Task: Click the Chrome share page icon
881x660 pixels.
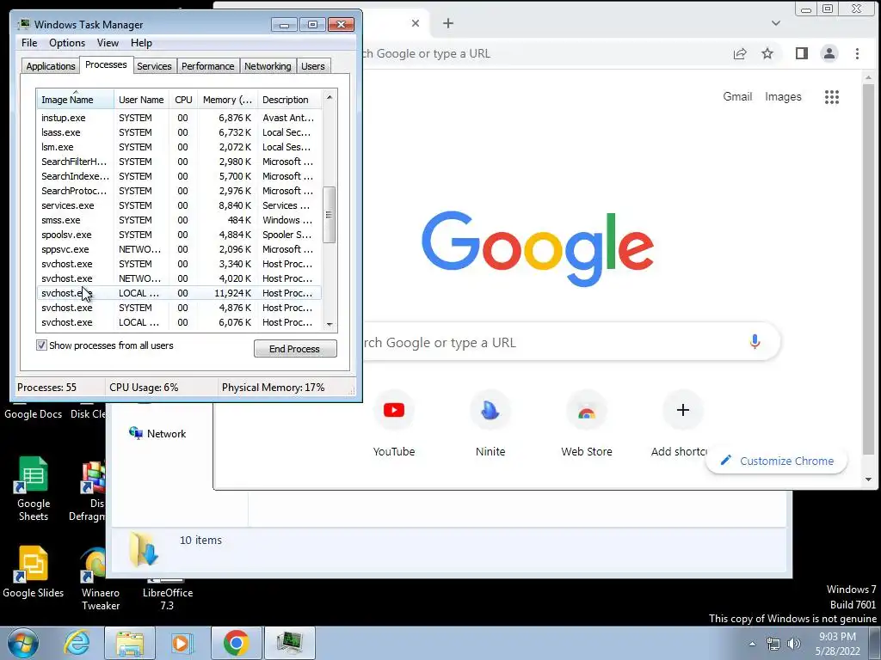Action: point(740,54)
